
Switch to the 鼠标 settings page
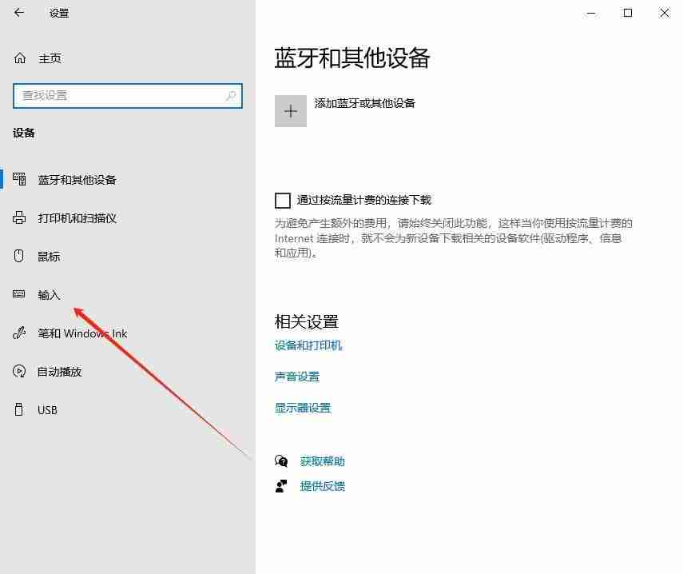47,256
